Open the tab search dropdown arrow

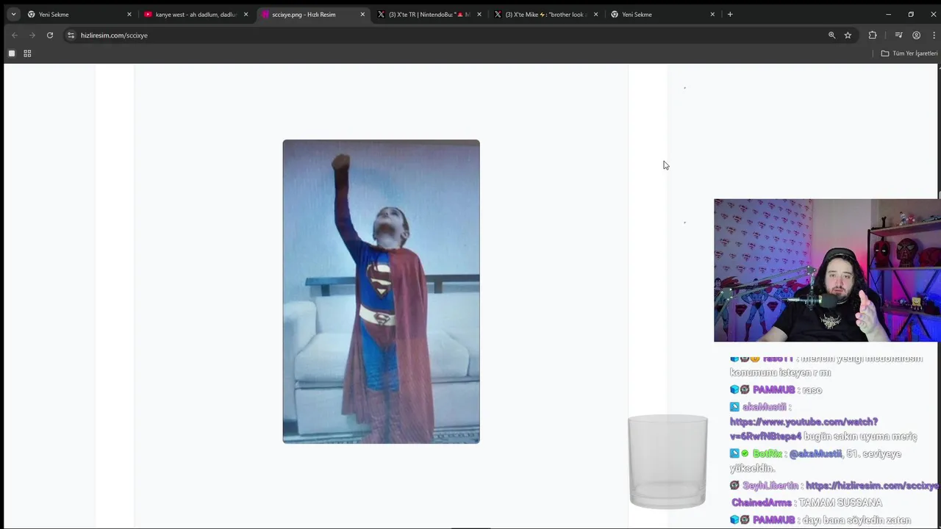pyautogui.click(x=13, y=14)
